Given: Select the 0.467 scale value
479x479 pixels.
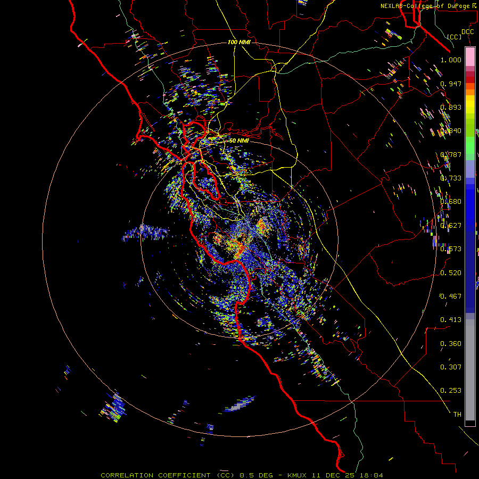Looking at the screenshot, I should tap(451, 296).
